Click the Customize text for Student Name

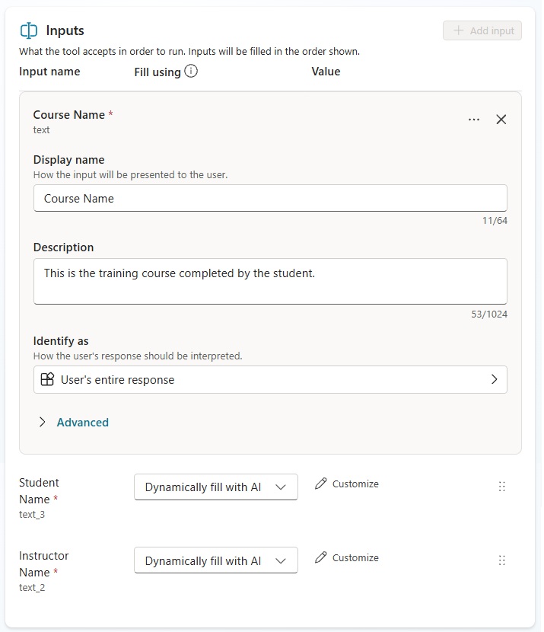tap(355, 484)
